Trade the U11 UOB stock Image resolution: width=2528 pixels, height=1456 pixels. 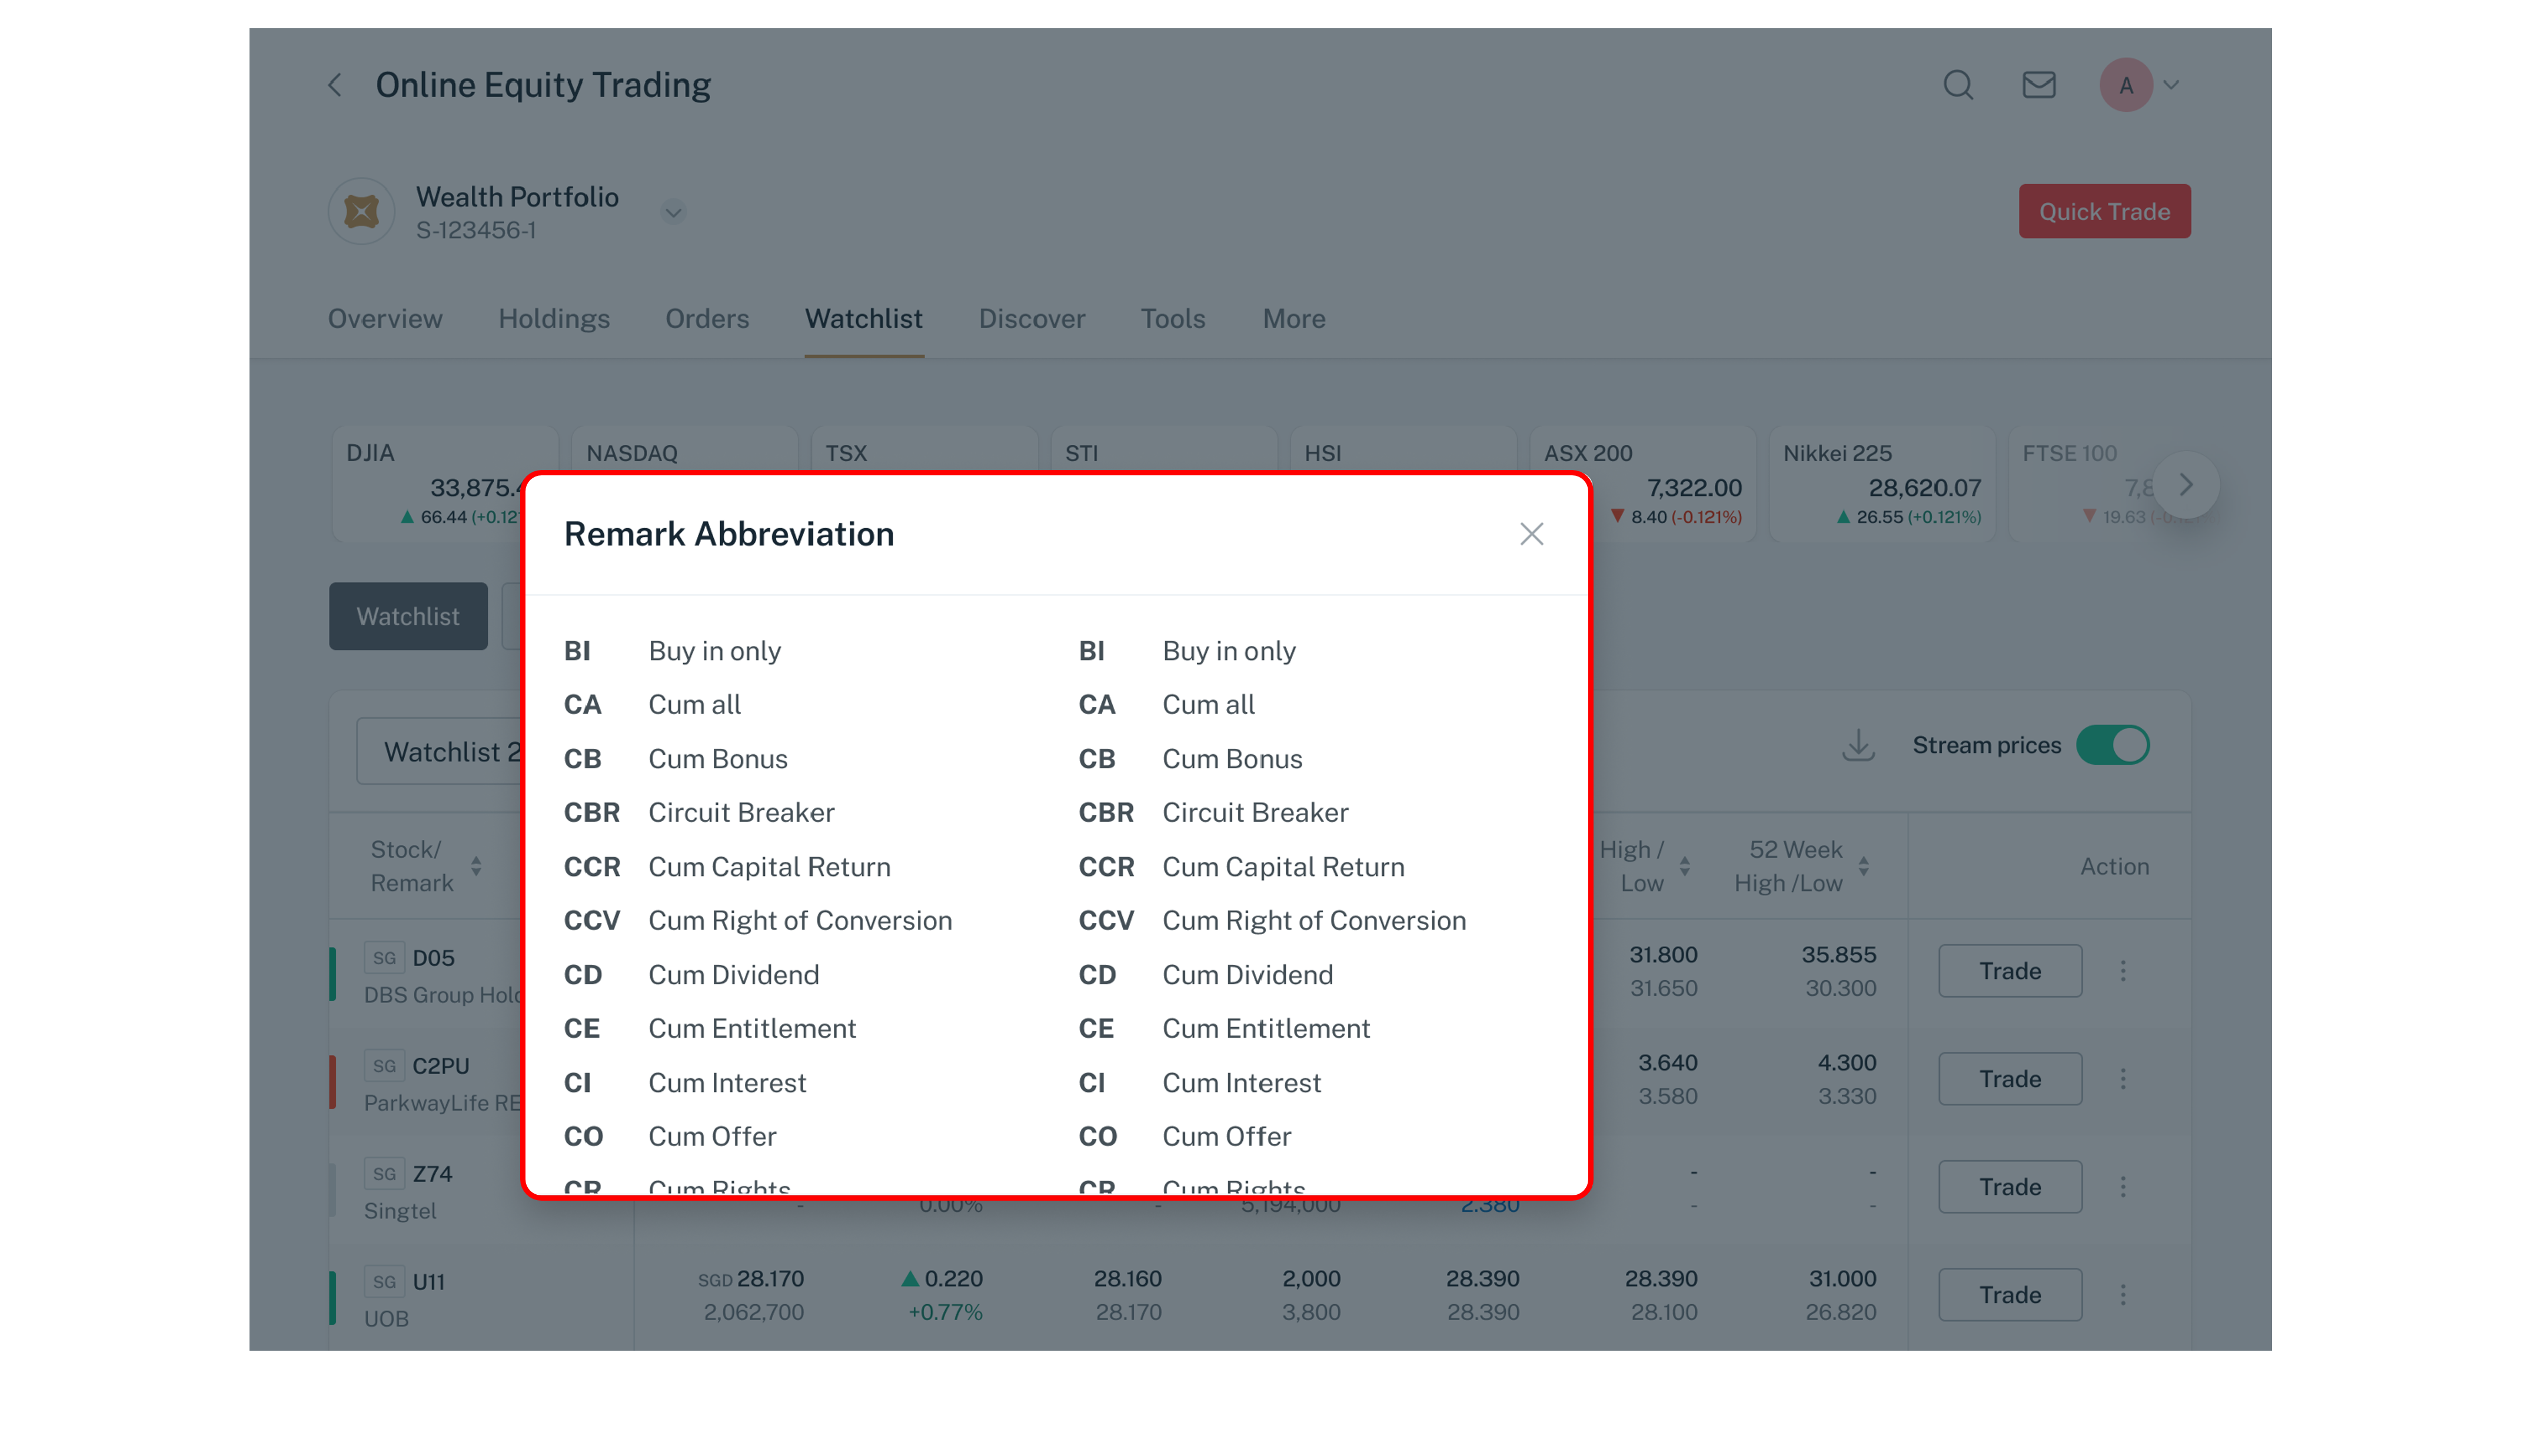(x=2010, y=1294)
